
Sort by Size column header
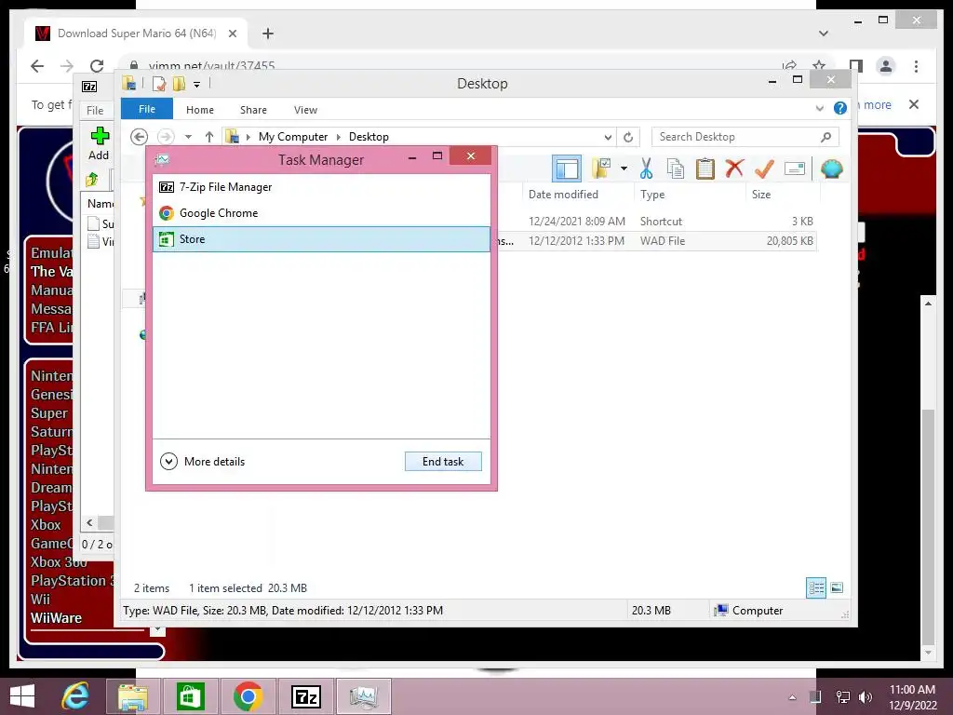click(761, 195)
